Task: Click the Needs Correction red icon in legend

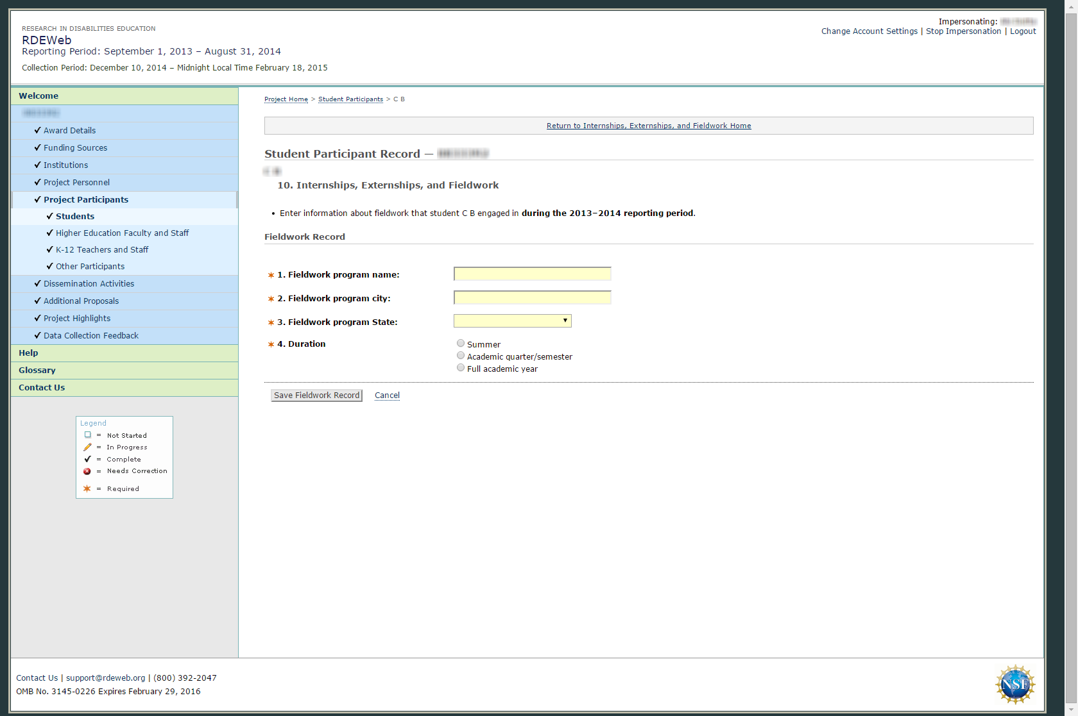Action: [x=87, y=471]
